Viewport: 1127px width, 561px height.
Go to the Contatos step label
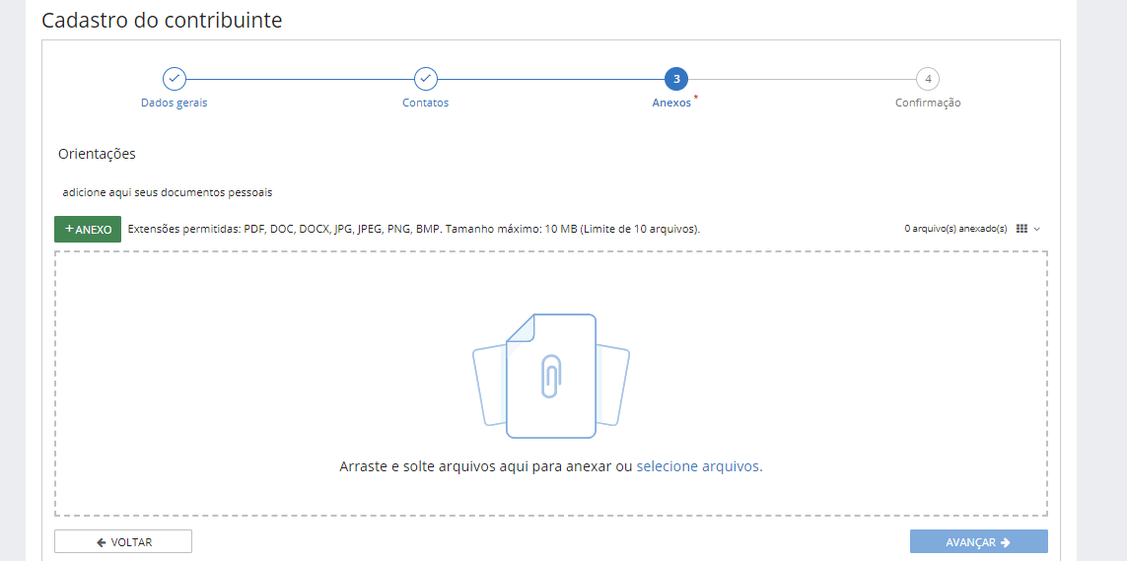425,103
